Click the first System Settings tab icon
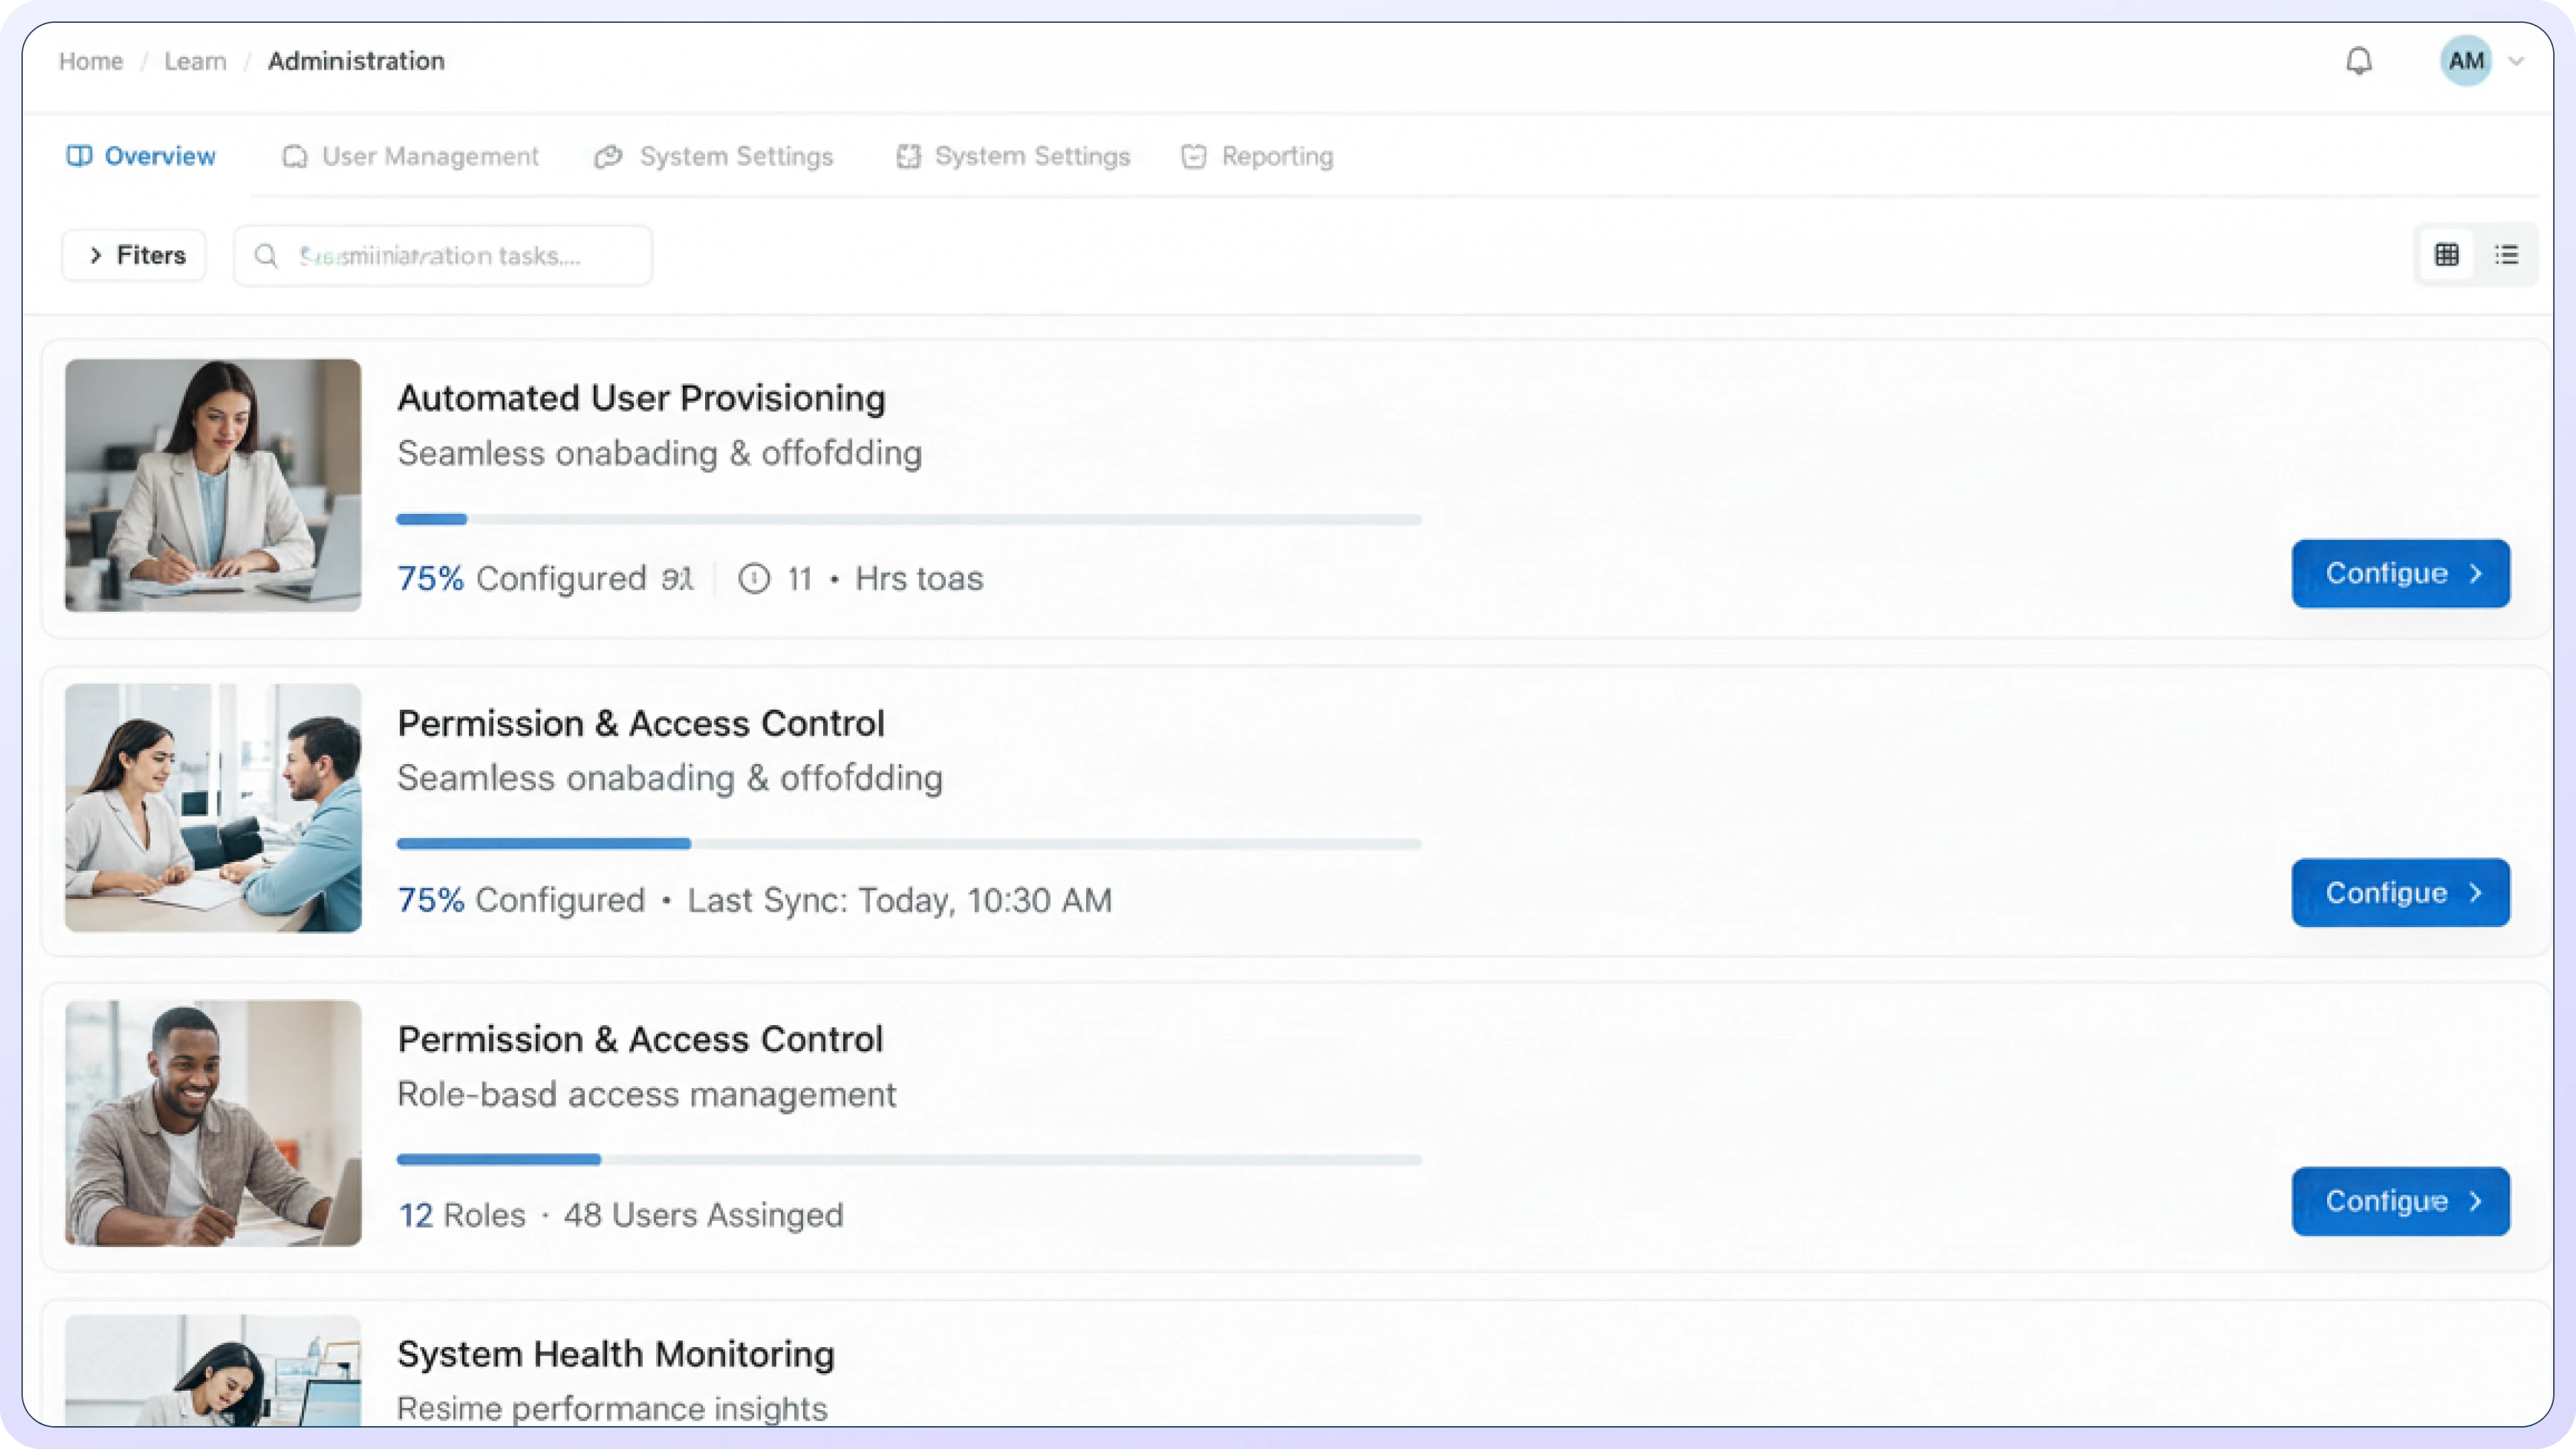 (x=608, y=157)
